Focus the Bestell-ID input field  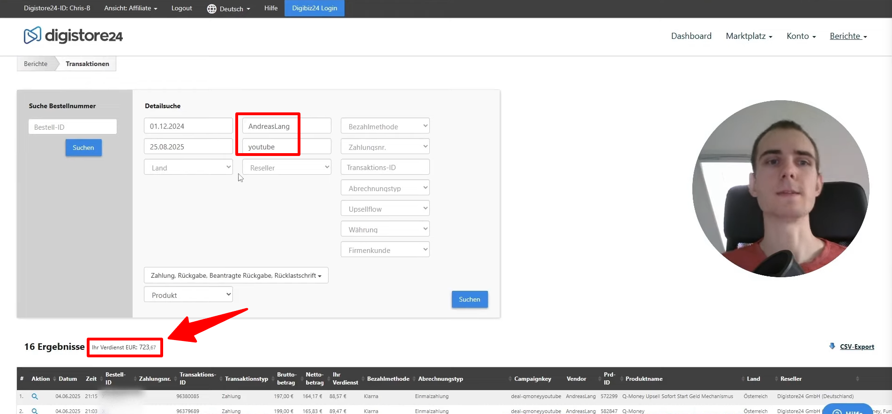pyautogui.click(x=73, y=127)
